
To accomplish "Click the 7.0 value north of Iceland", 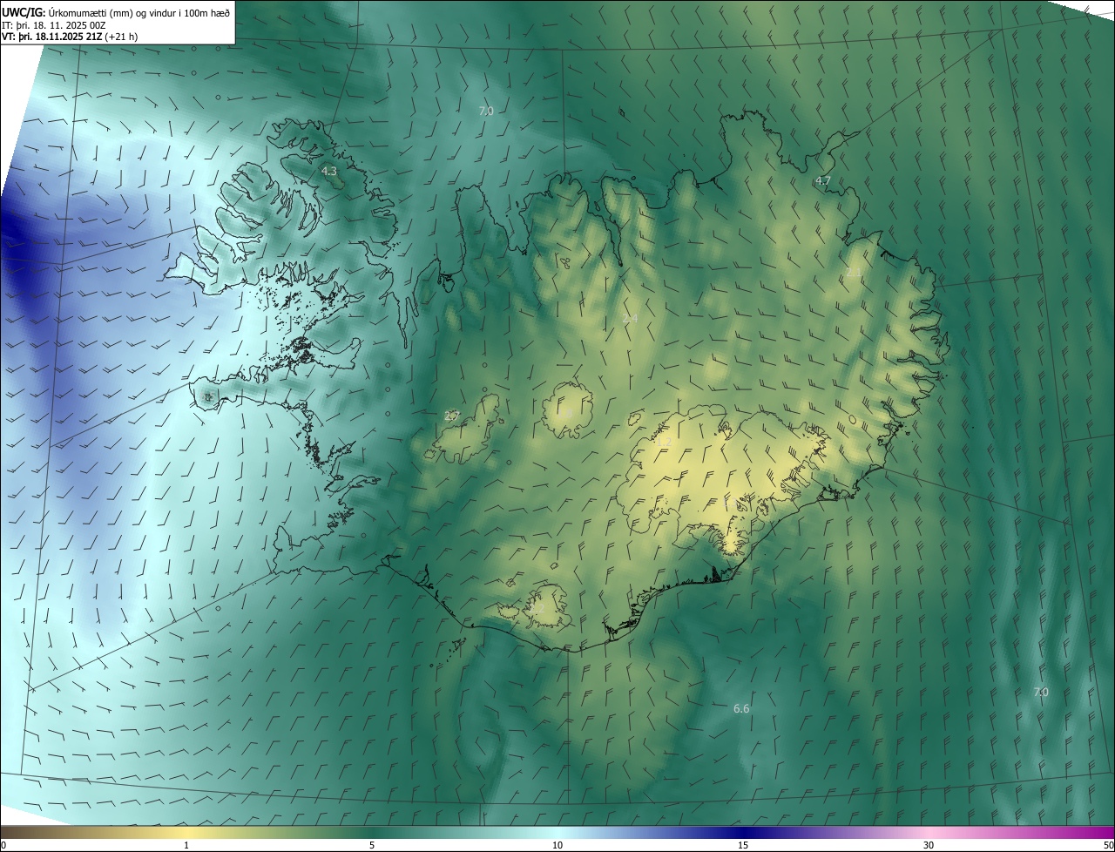I will 486,111.
